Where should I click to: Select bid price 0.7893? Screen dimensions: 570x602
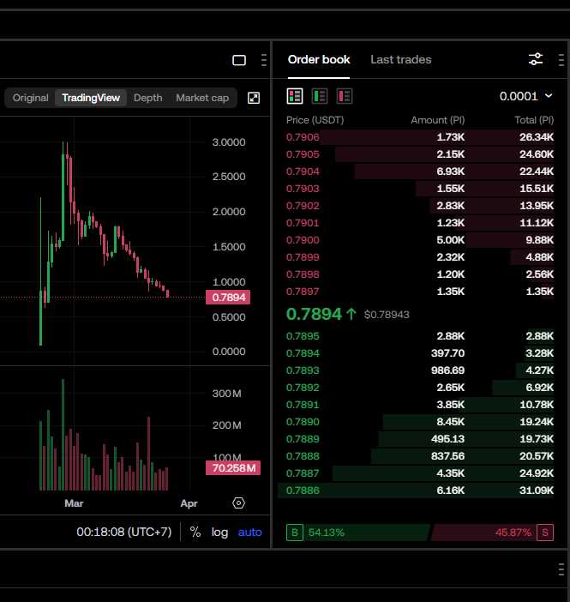click(x=303, y=370)
